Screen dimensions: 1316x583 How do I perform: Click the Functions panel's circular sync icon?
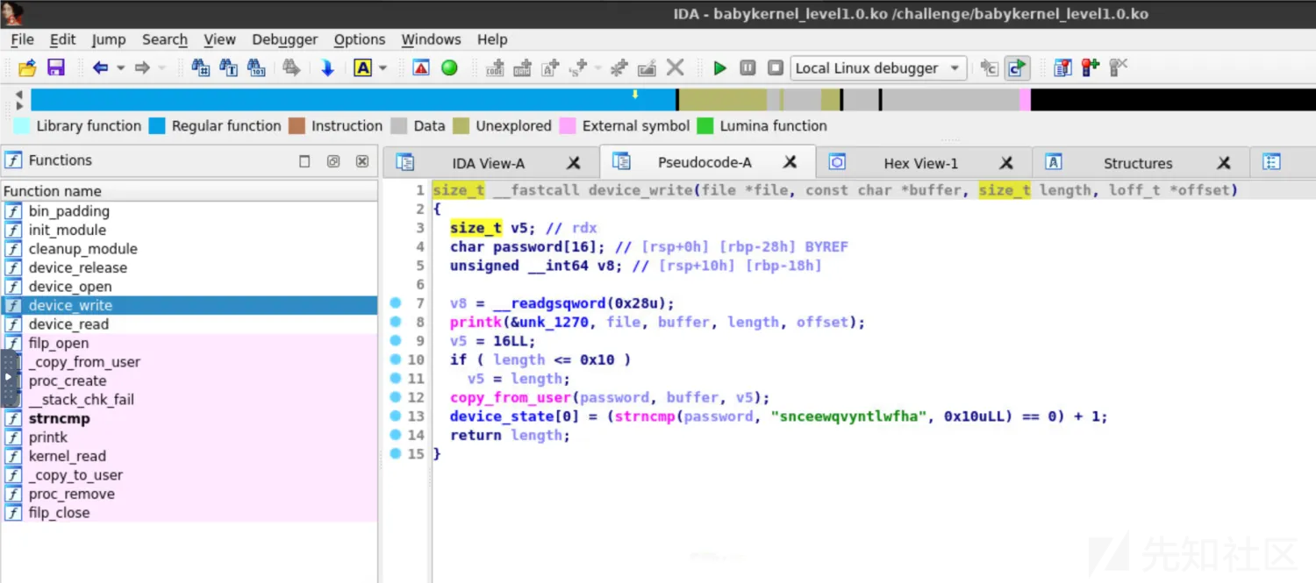pyautogui.click(x=333, y=161)
